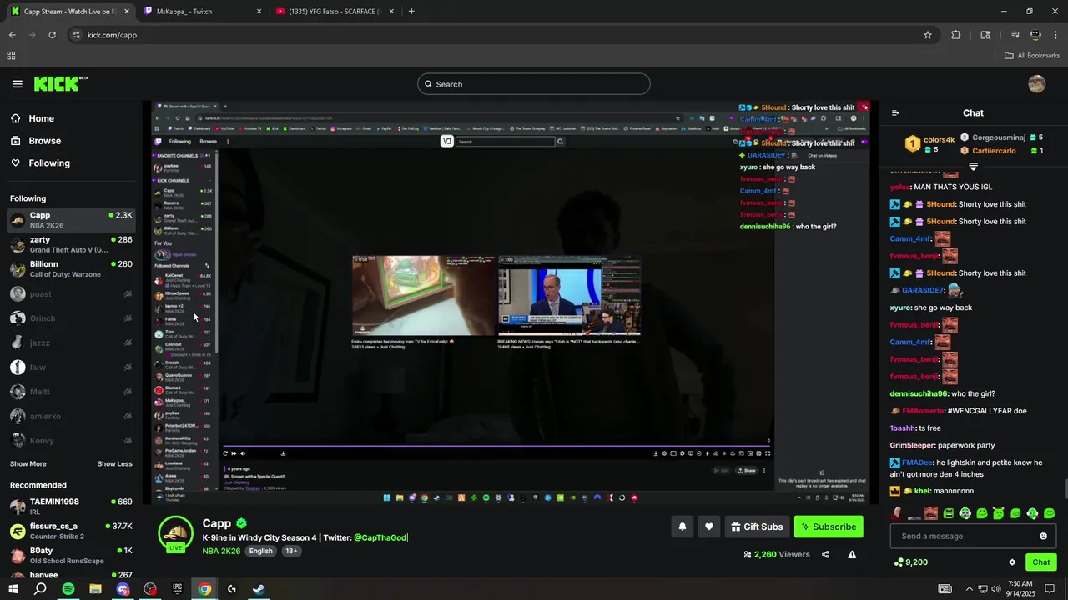
Task: Collapse the chat panel arrow icon
Action: tap(895, 113)
